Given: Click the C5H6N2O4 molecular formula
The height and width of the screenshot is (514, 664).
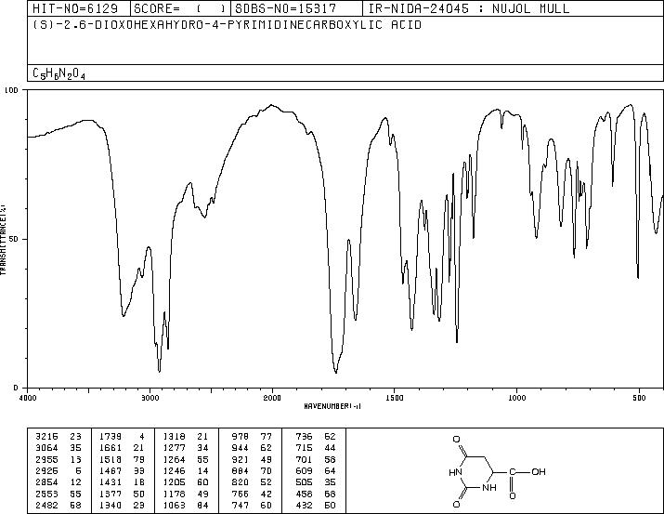Looking at the screenshot, I should coord(59,73).
